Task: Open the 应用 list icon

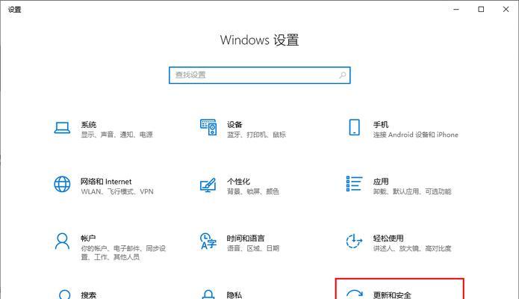Action: tap(354, 184)
